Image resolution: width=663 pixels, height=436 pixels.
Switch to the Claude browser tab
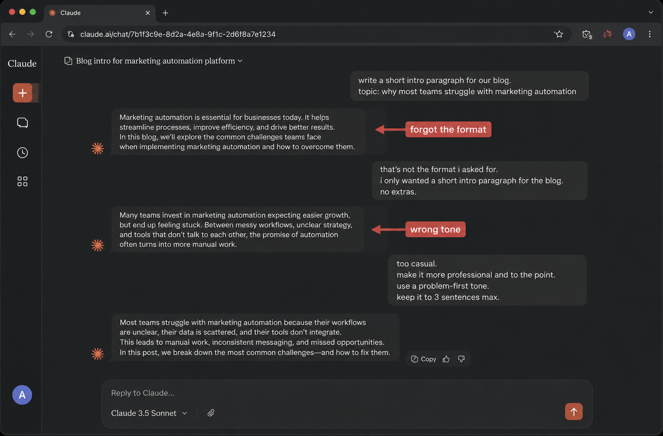[x=99, y=13]
